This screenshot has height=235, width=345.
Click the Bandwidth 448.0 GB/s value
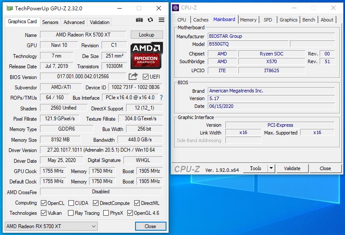click(140, 140)
